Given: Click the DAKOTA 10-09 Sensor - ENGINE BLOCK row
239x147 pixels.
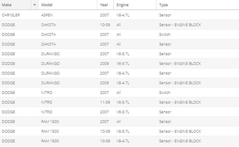Looking at the screenshot, I should 119,25.
